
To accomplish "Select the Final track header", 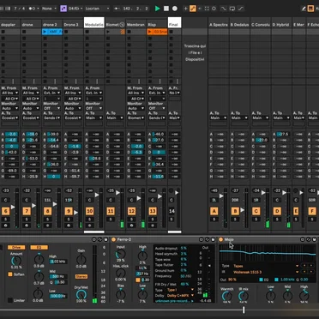I will point(174,25).
